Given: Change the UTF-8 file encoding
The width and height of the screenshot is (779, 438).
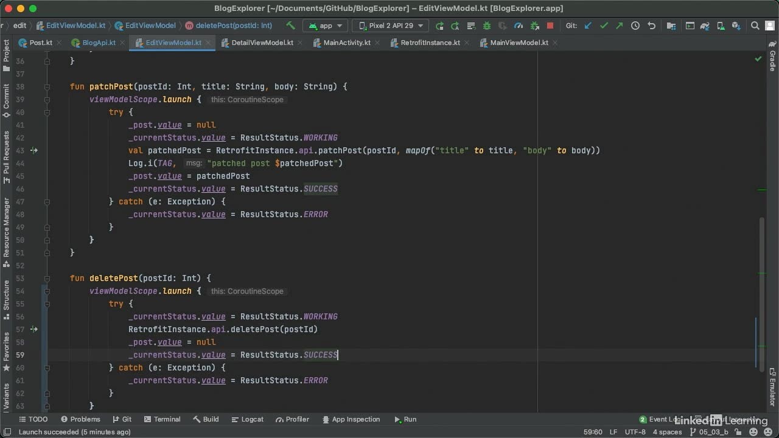Looking at the screenshot, I should point(635,432).
